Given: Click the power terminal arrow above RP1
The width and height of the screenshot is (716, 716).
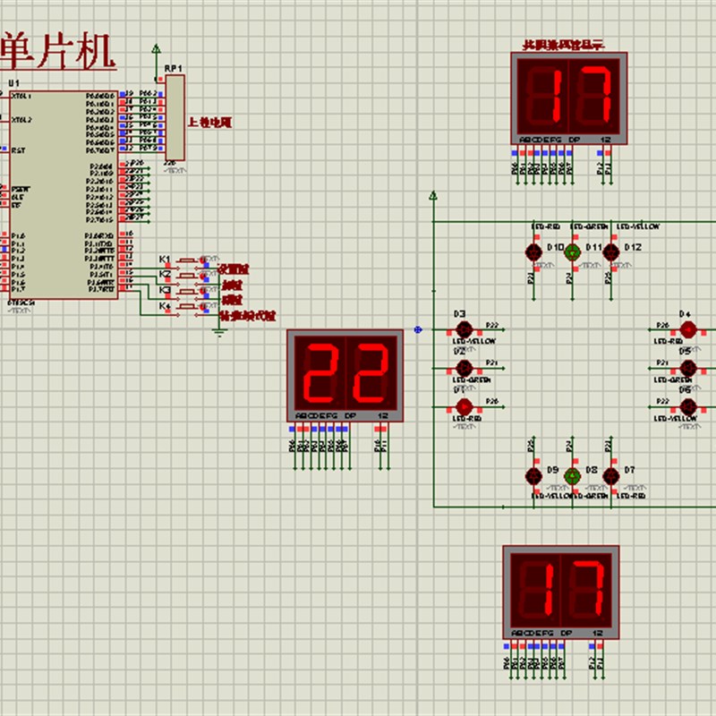Looking at the screenshot, I should [x=156, y=49].
